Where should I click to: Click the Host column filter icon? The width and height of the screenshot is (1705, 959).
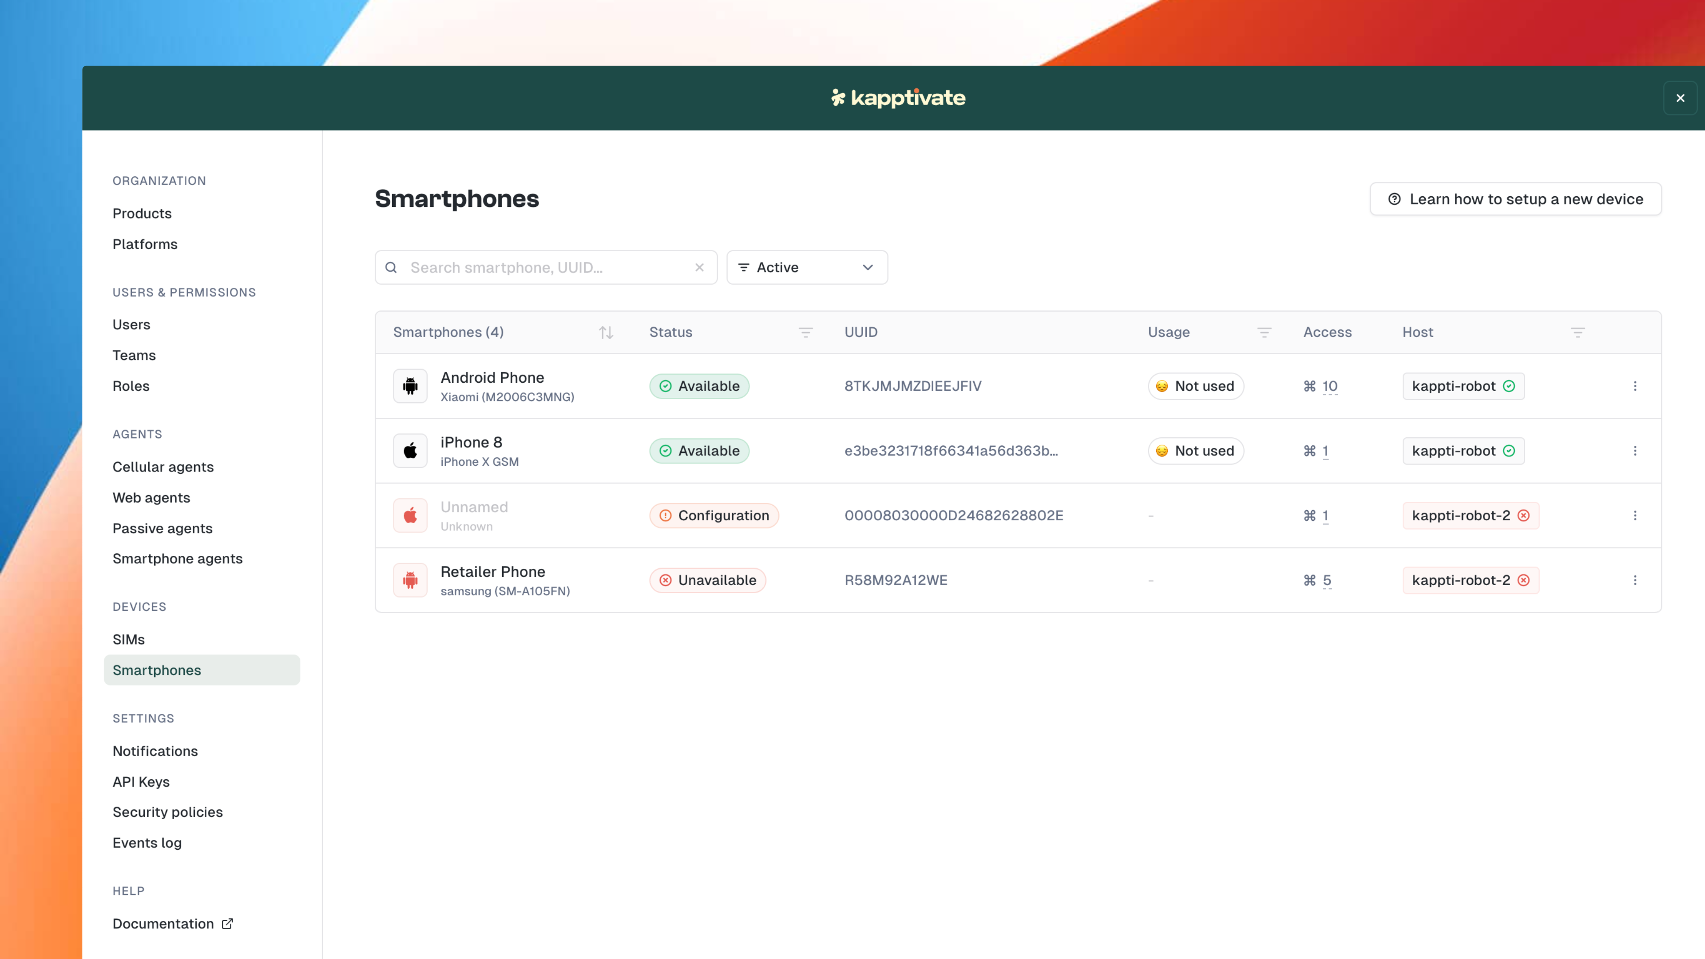coord(1577,332)
